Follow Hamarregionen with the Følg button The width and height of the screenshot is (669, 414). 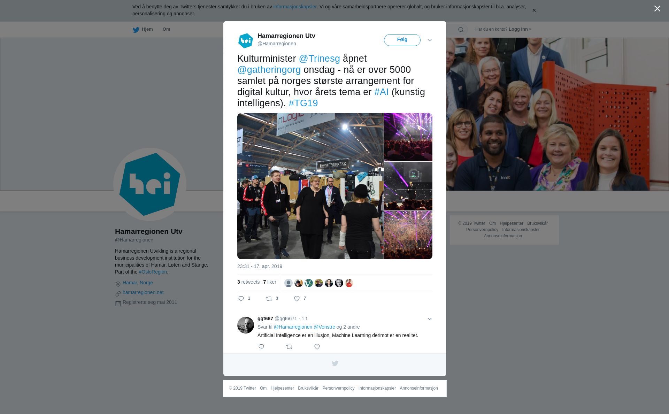pos(402,40)
